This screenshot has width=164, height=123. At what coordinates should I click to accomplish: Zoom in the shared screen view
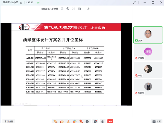pos(68,9)
